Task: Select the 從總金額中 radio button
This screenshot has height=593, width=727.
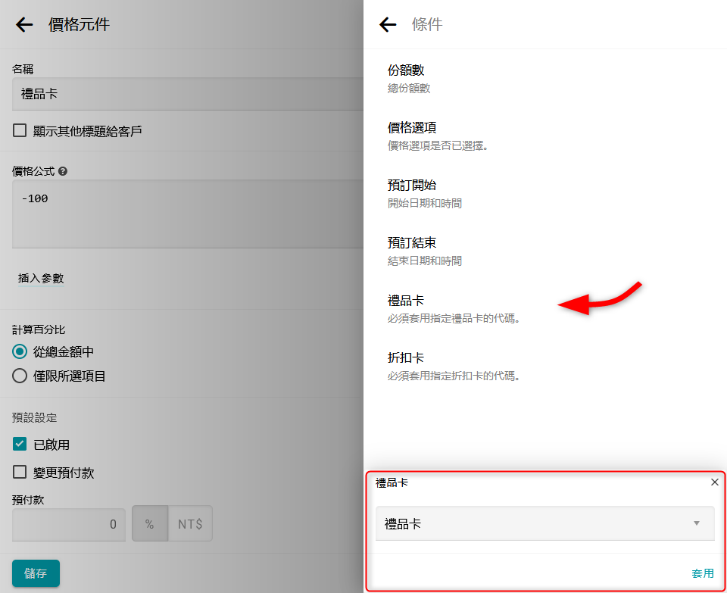Action: [x=20, y=352]
